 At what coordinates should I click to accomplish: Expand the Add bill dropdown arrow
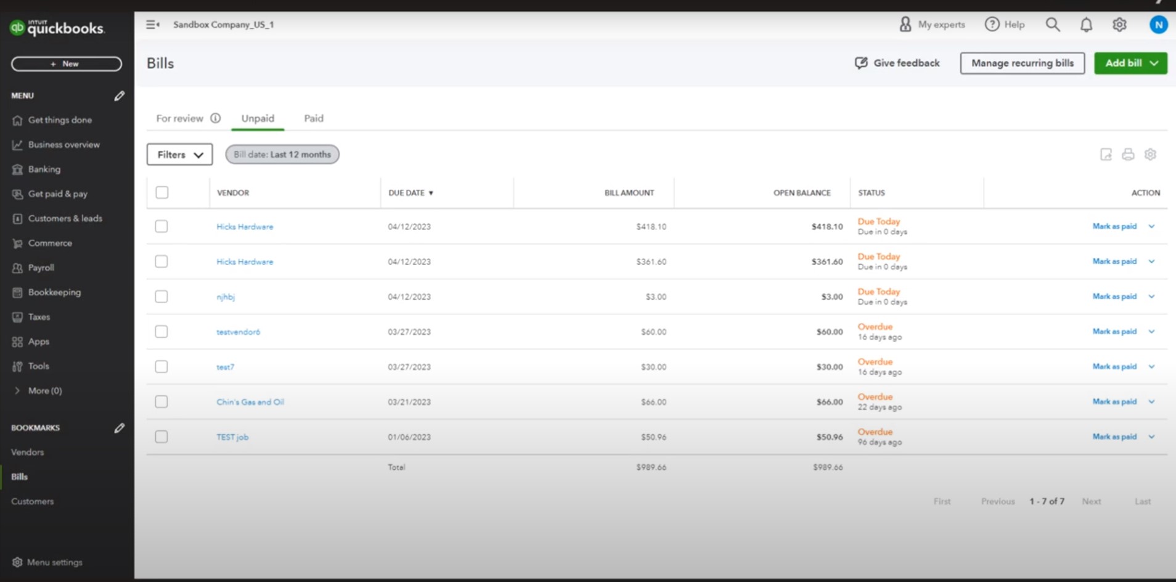1154,64
